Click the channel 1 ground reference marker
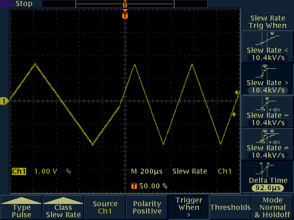294x220 pixels. coord(5,101)
